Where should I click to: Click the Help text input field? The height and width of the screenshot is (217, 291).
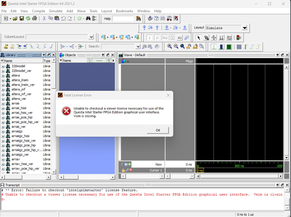point(123,19)
